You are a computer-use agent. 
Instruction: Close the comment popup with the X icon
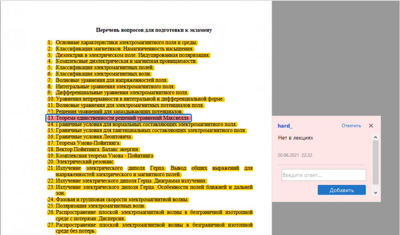371,126
